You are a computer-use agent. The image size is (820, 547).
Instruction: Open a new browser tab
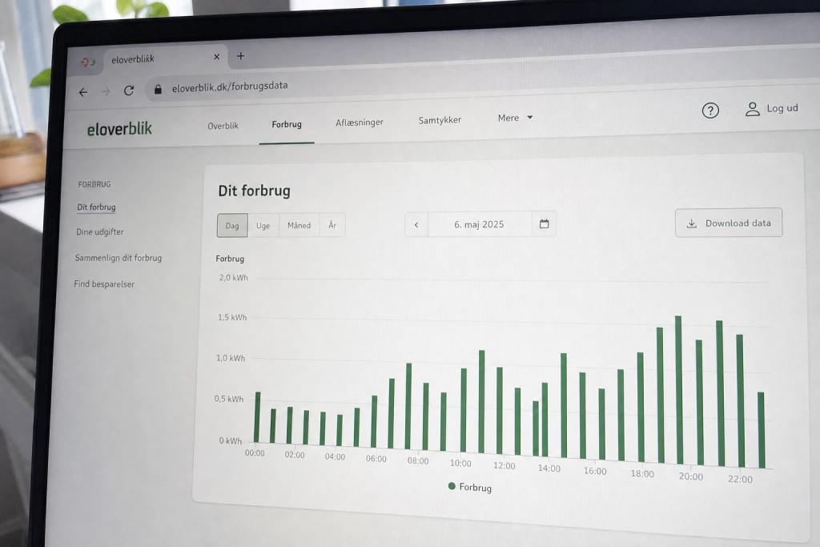[240, 56]
